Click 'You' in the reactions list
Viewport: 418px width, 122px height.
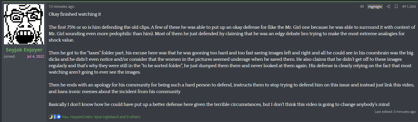[x=65, y=117]
